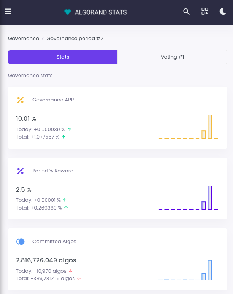This screenshot has height=294, width=233.
Task: Click the 2.5 % value
Action: (24, 189)
